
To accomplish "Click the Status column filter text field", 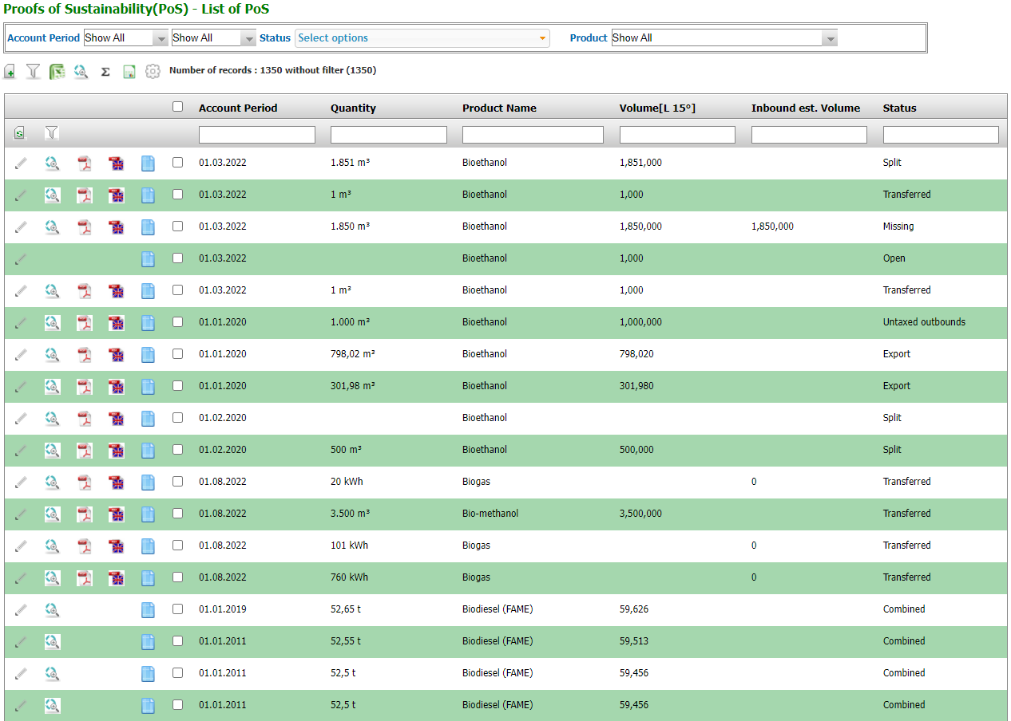I will coord(940,135).
